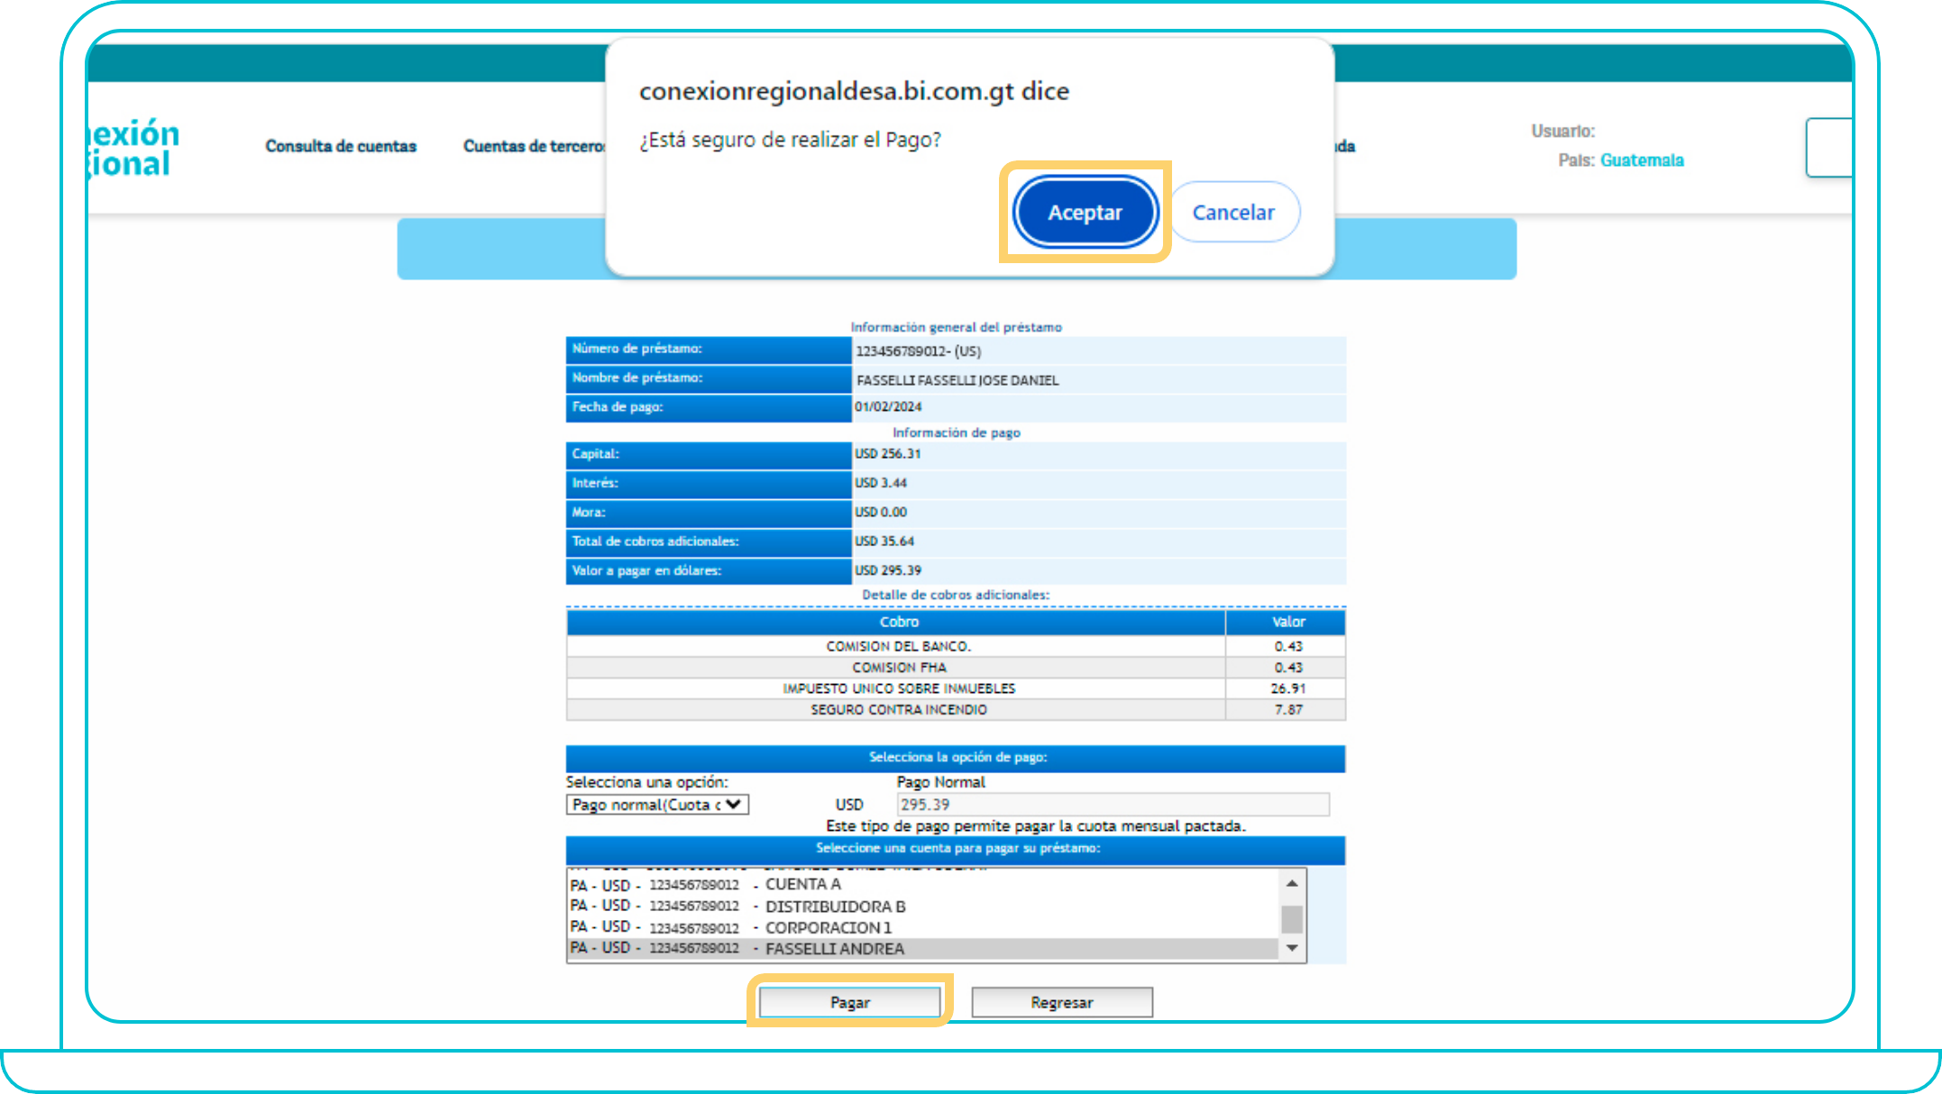Screen dimensions: 1942x1094
Task: Click the account list scroll-up arrow
Action: pyautogui.click(x=1292, y=883)
